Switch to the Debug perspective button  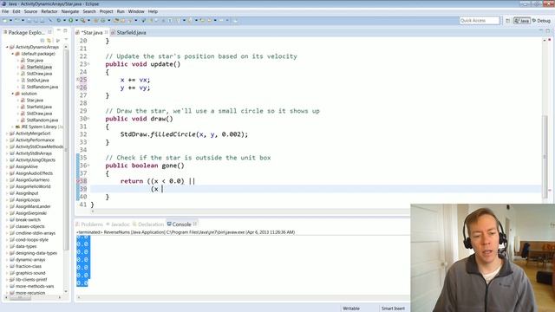coord(541,21)
